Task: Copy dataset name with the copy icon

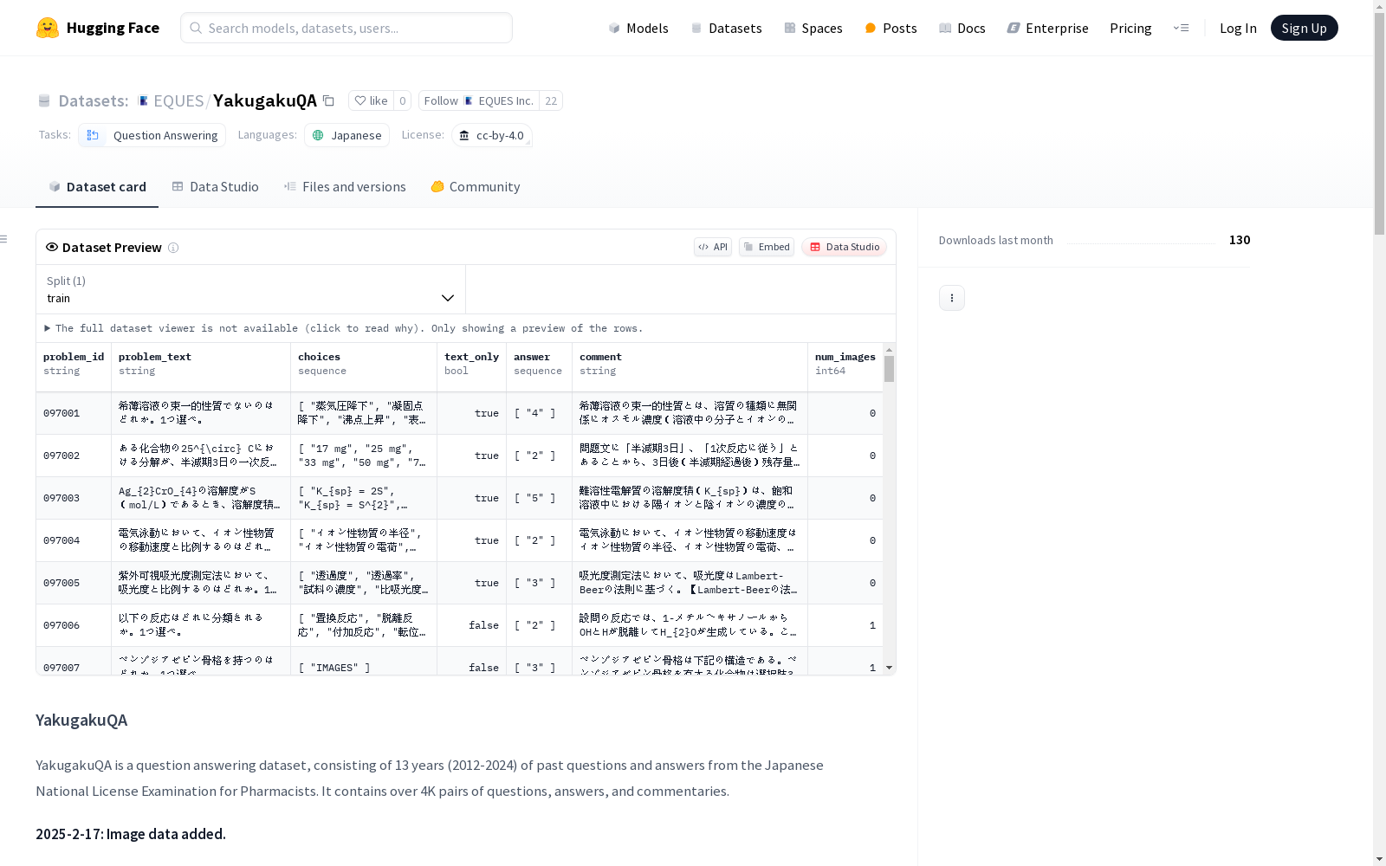Action: pyautogui.click(x=328, y=100)
